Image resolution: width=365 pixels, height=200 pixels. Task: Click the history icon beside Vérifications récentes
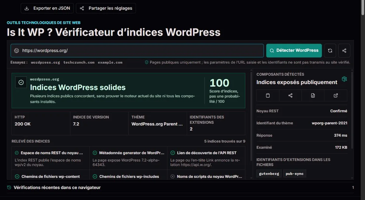(9, 188)
